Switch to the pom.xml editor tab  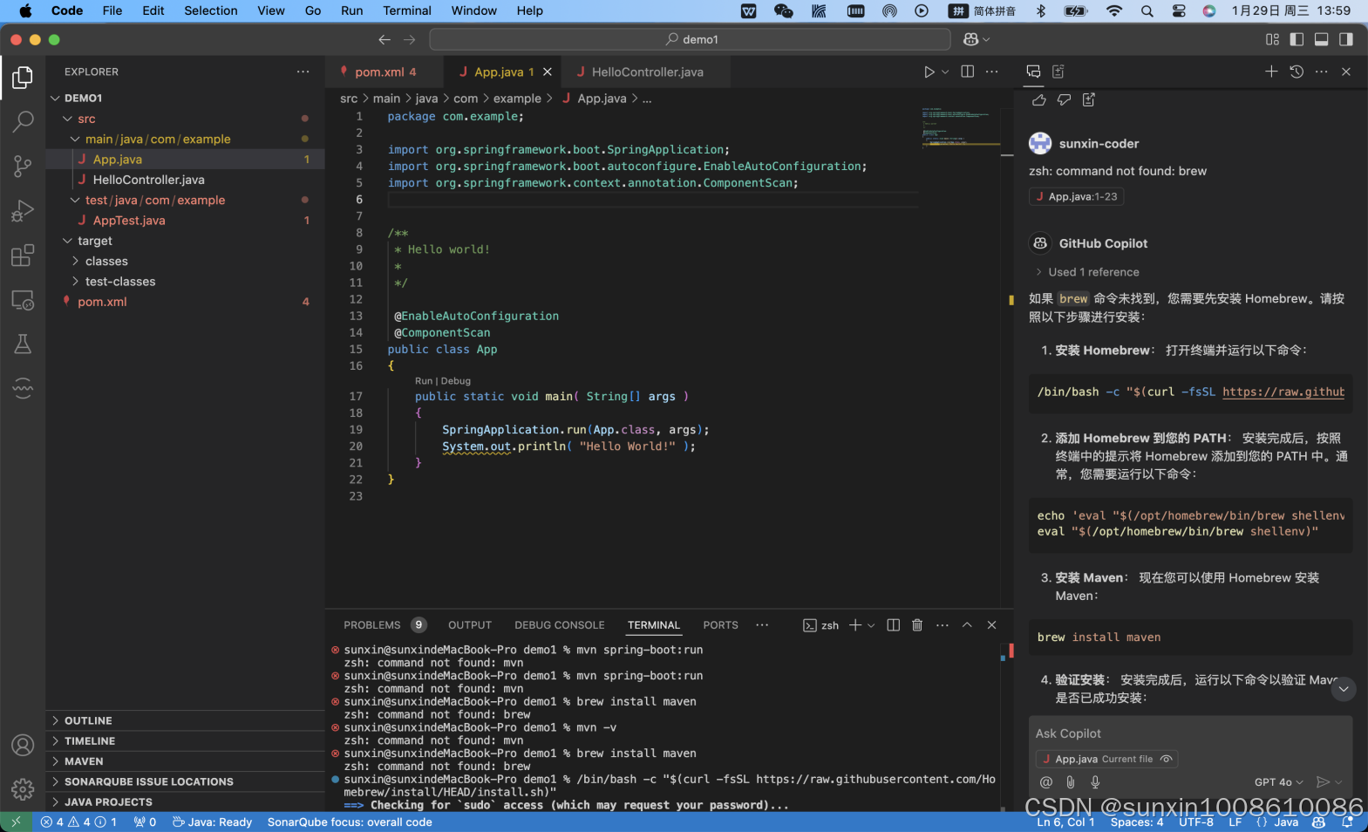coord(385,72)
